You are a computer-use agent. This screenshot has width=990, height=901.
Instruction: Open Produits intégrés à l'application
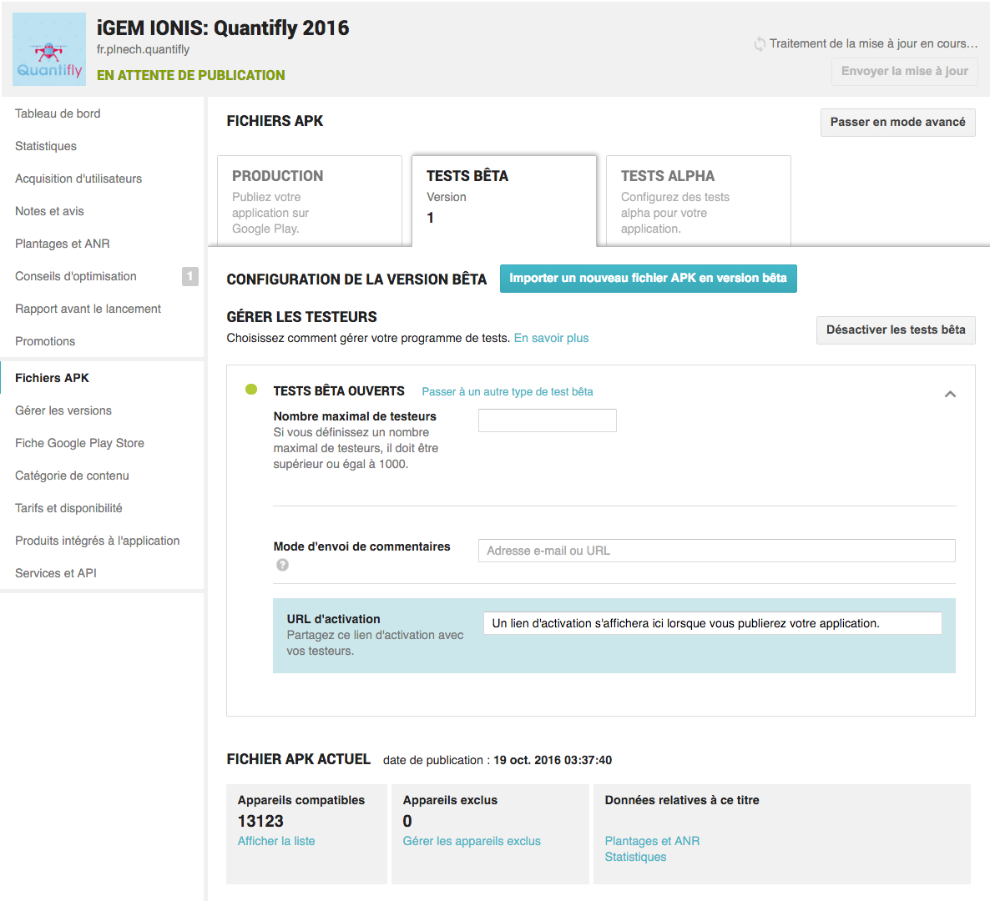click(97, 541)
